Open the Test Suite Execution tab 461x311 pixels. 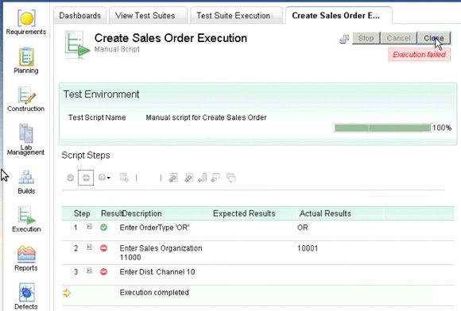point(234,16)
